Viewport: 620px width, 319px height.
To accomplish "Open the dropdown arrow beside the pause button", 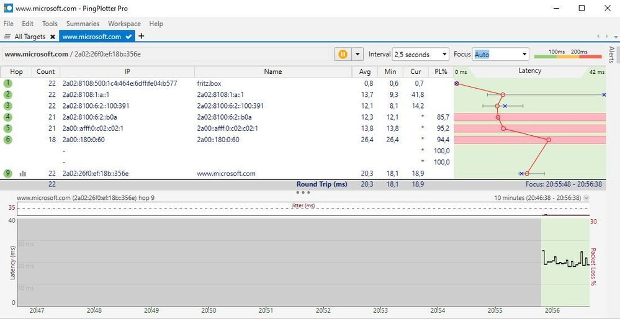I will click(x=358, y=54).
